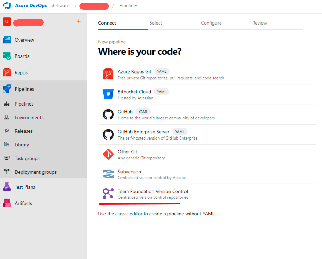Click the Task groups icon
Screen dimensions: 322x259
coord(7,158)
